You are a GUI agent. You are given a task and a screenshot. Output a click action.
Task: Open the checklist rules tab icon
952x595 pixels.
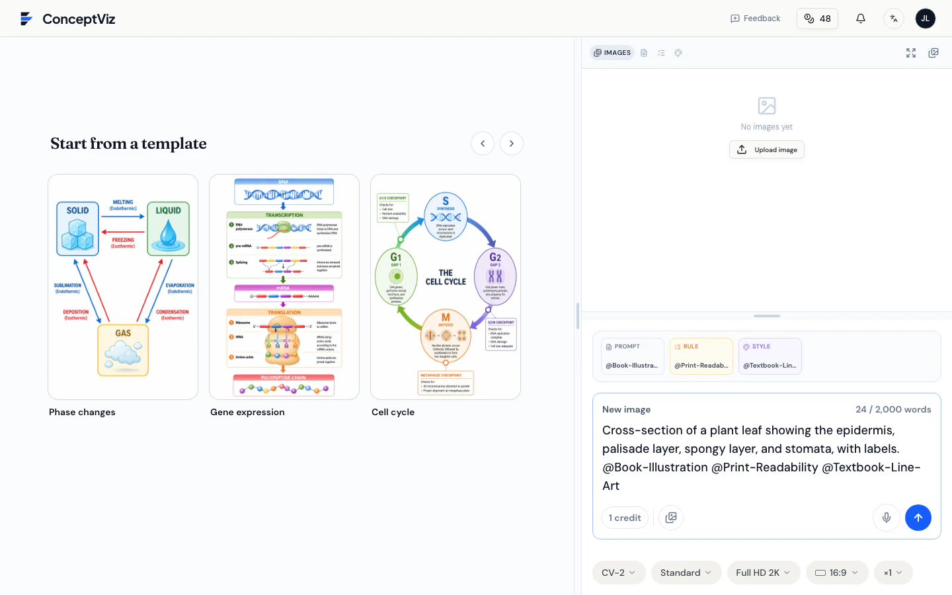[x=661, y=53]
